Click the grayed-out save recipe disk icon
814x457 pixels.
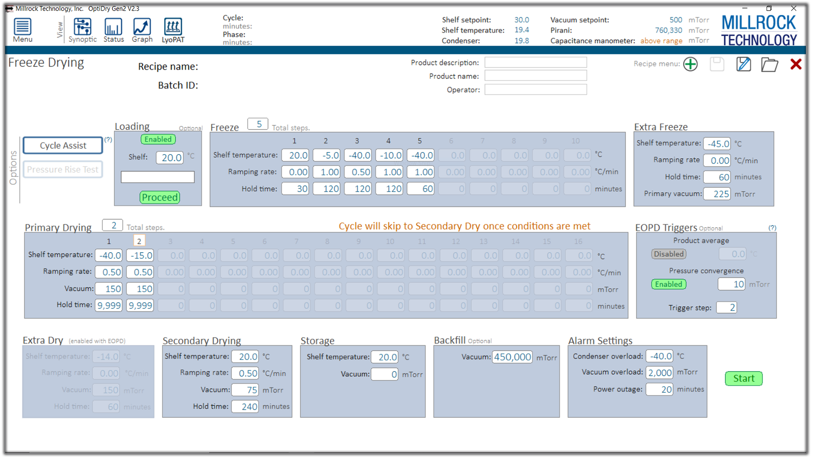pyautogui.click(x=717, y=64)
